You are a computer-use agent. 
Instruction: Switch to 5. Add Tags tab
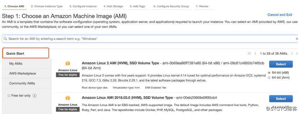pos(137,6)
